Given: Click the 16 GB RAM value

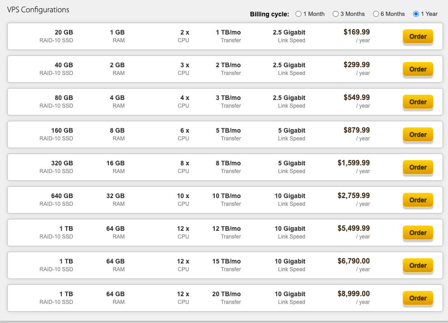Looking at the screenshot, I should coord(115,163).
